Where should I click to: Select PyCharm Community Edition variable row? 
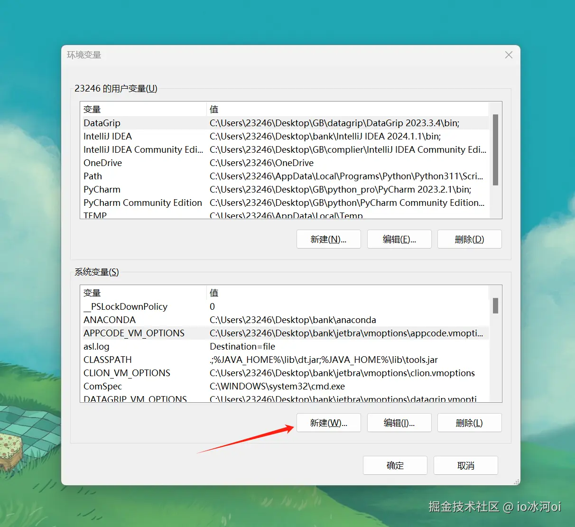(285, 203)
